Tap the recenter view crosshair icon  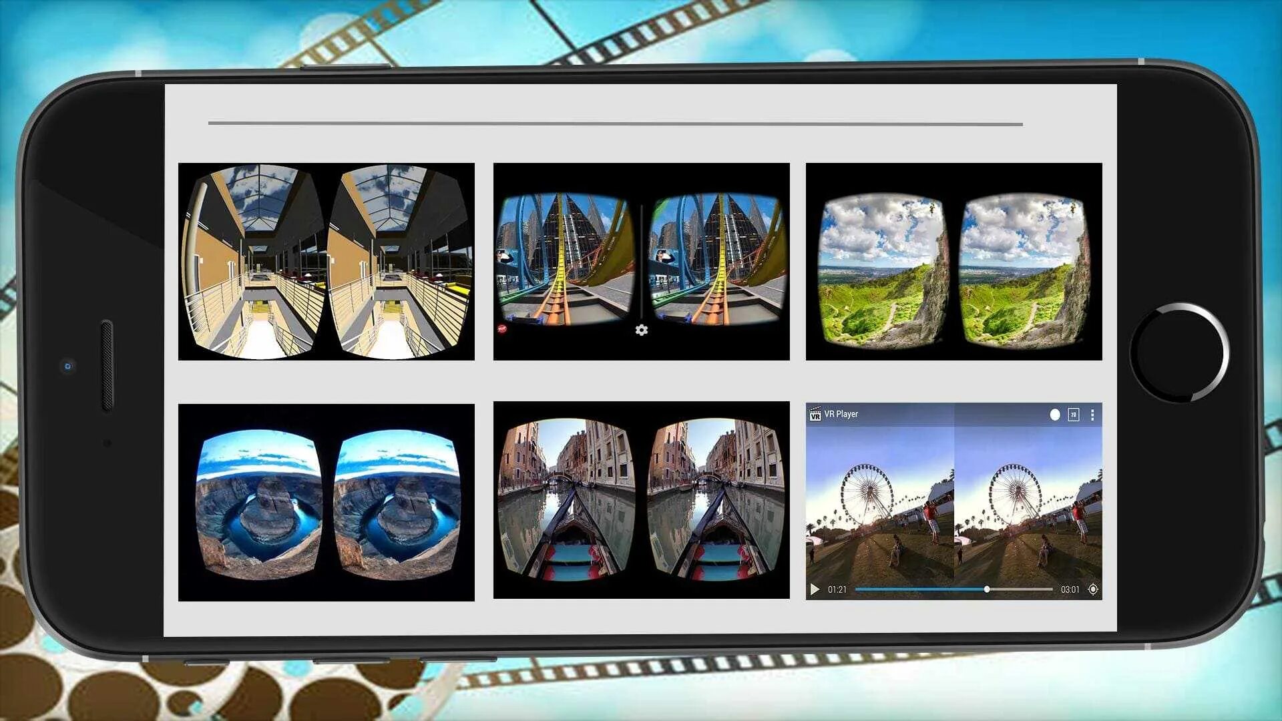1093,589
